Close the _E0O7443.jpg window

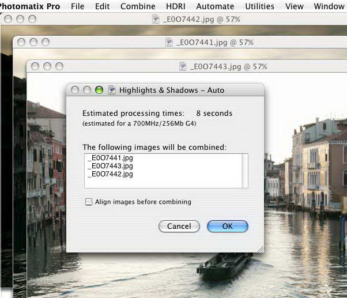pos(35,66)
